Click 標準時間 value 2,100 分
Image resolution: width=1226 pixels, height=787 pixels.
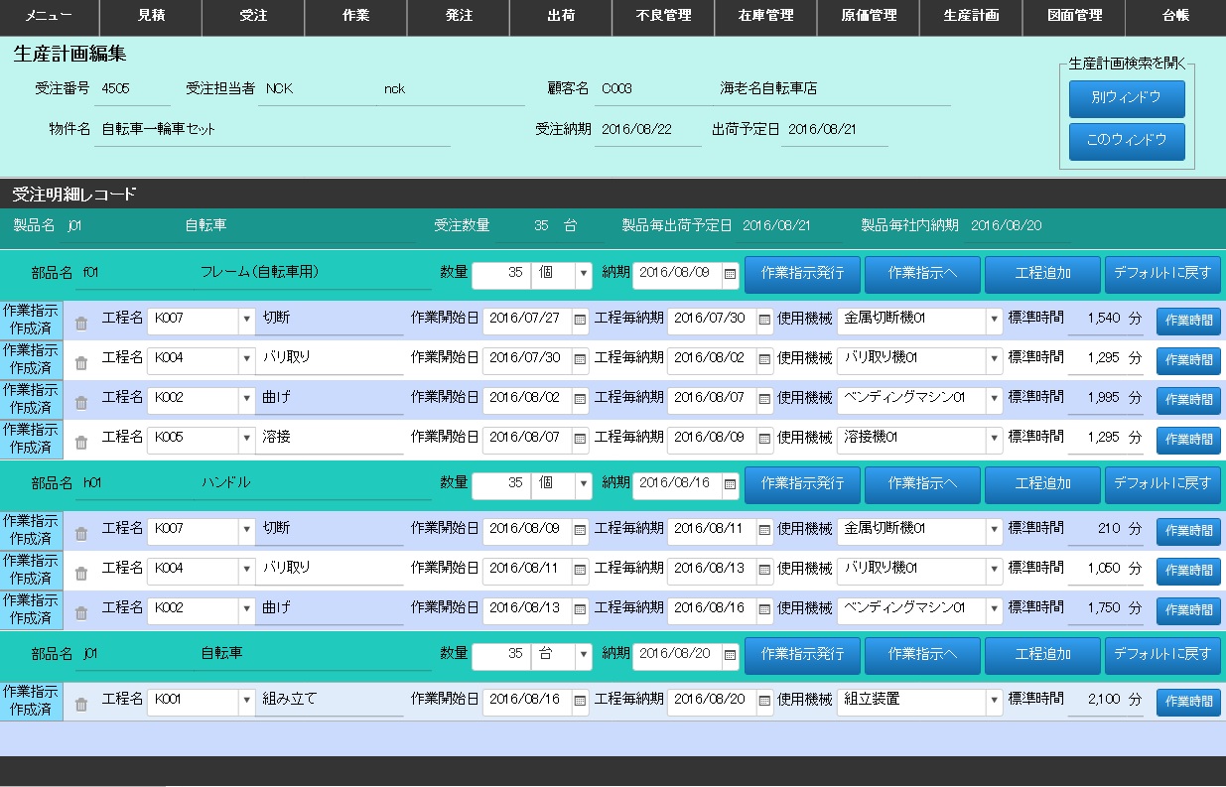point(1106,700)
